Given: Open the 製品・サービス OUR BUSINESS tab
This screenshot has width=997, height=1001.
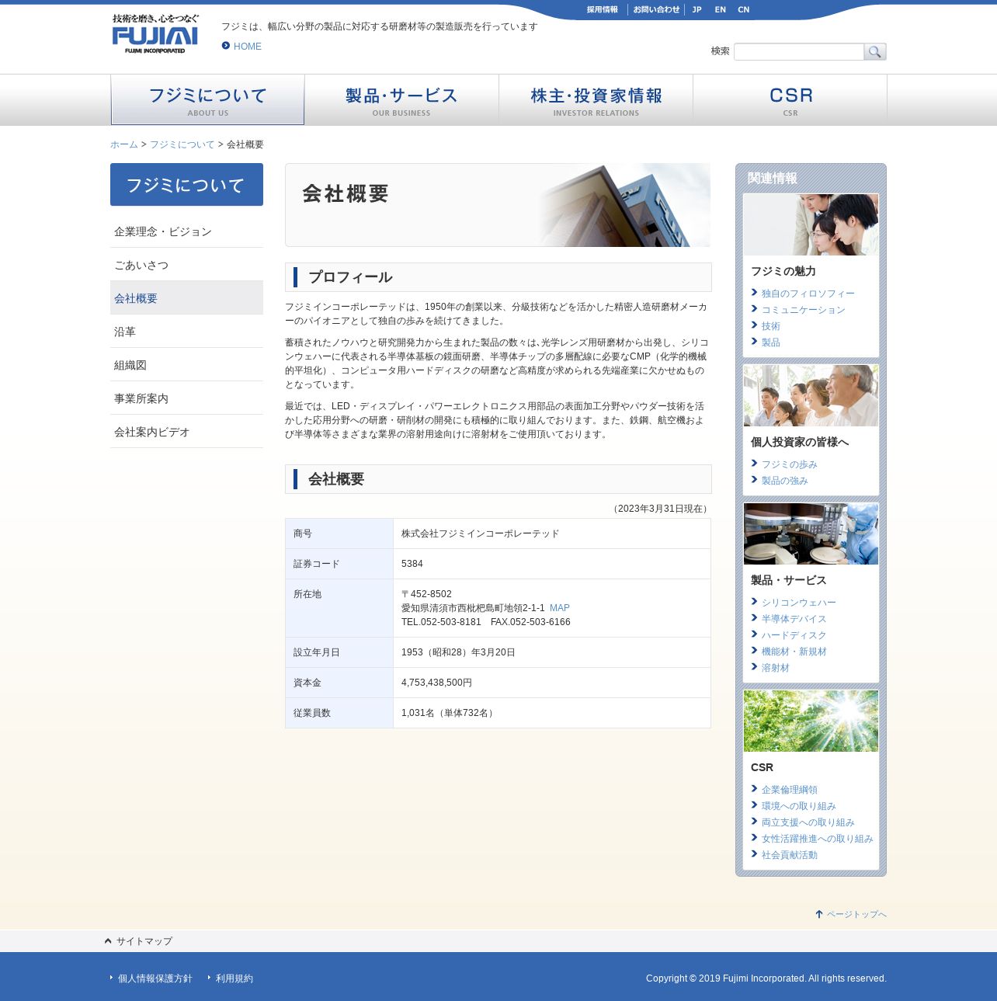Looking at the screenshot, I should 401,100.
